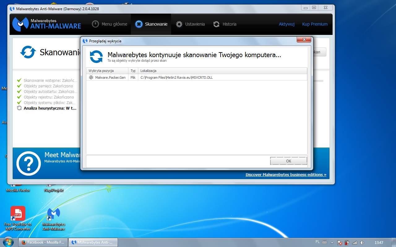Click the Plik type cell
Screen dimensions: 396x247
pyautogui.click(x=133, y=77)
